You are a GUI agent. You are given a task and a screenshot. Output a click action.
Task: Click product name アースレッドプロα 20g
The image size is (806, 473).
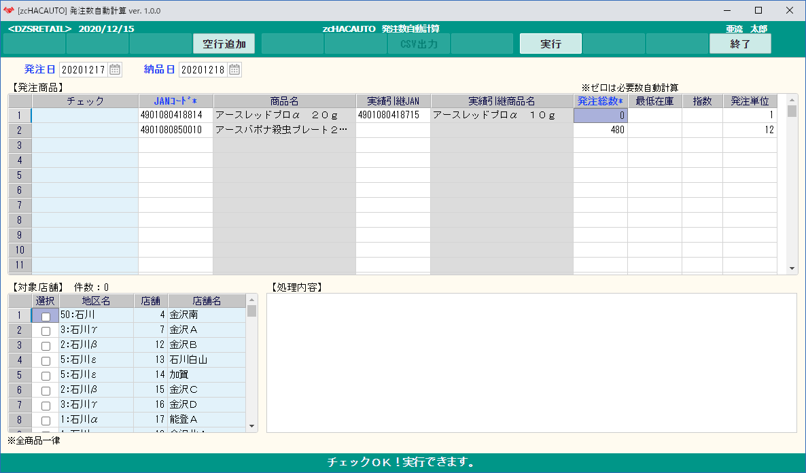(x=284, y=115)
